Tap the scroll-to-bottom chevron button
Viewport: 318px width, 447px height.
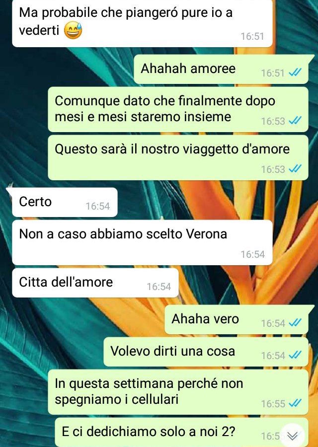pos(292,436)
